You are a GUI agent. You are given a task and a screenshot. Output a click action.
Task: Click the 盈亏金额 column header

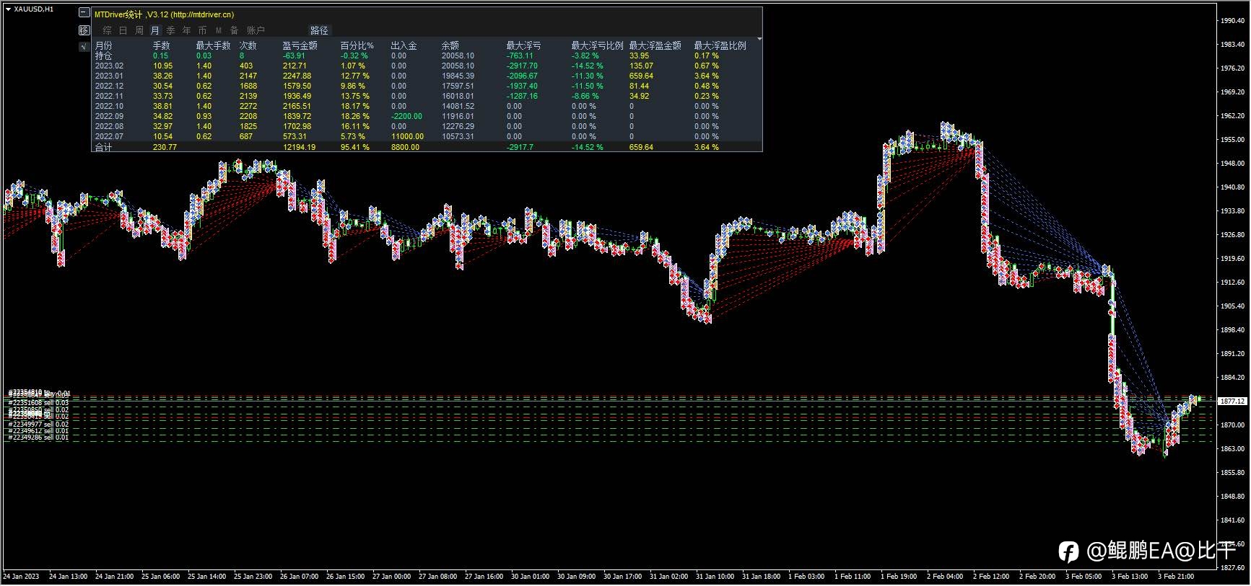coord(300,45)
